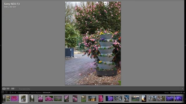Select the dark silhouette sunset portrait thumbnail

(144, 99)
